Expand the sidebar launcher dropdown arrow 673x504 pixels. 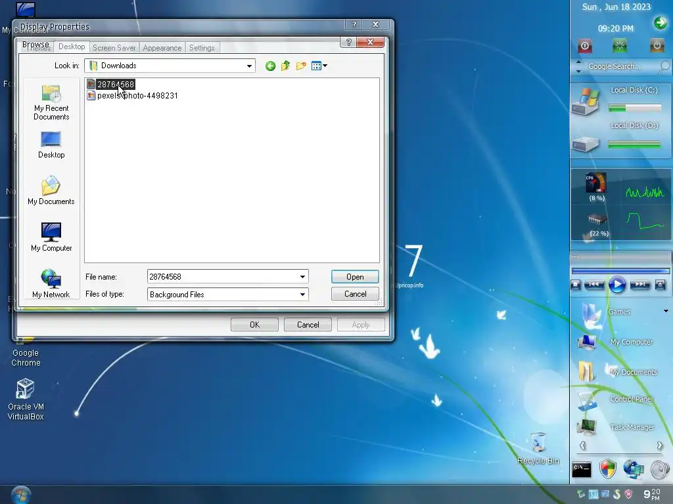(666, 311)
